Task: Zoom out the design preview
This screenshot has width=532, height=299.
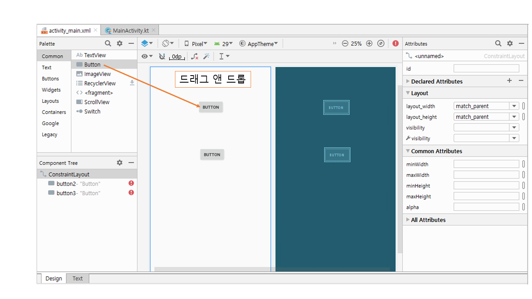Action: tap(345, 44)
